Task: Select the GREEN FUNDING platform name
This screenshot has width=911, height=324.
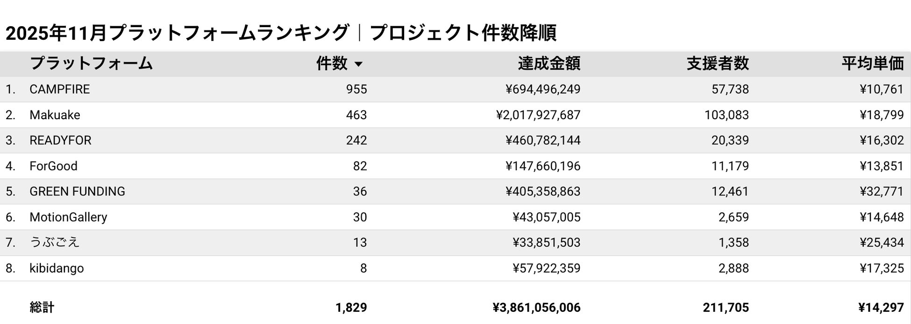Action: coord(77,191)
